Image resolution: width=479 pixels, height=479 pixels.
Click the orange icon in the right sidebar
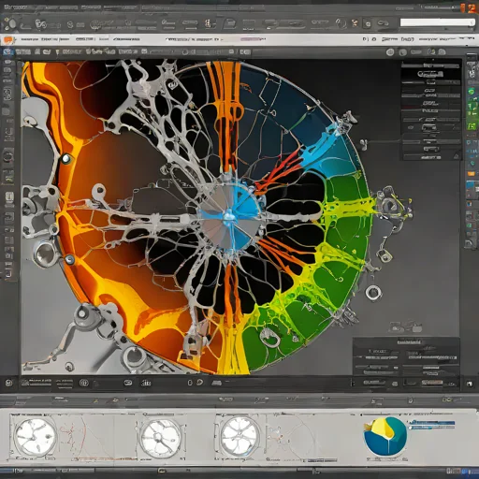[x=471, y=174]
